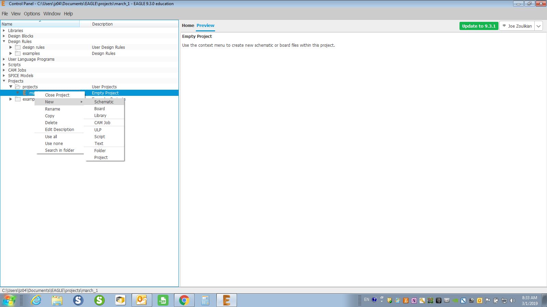The width and height of the screenshot is (547, 307).
Task: Expand the User Language Programs node
Action: coord(4,59)
